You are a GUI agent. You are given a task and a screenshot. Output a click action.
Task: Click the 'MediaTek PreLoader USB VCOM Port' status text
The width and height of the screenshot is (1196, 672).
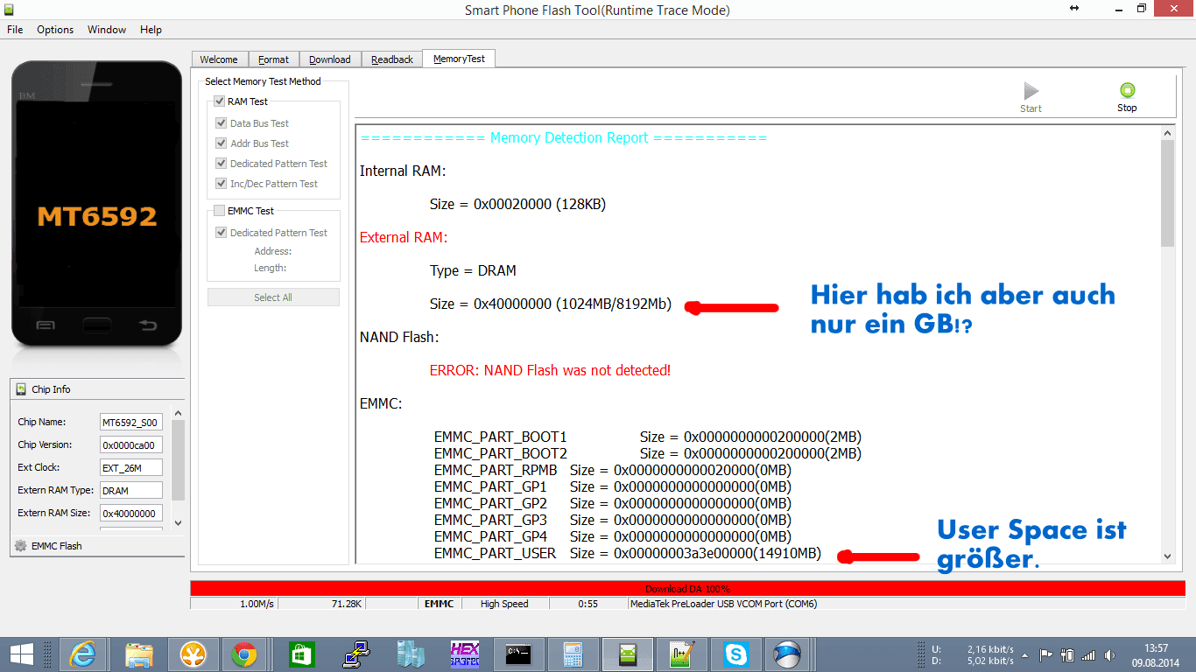pyautogui.click(x=723, y=604)
